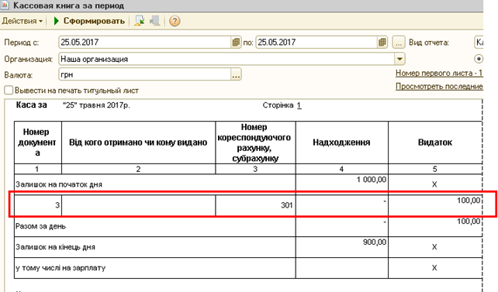Click the period selection ellipsis button

(x=399, y=42)
